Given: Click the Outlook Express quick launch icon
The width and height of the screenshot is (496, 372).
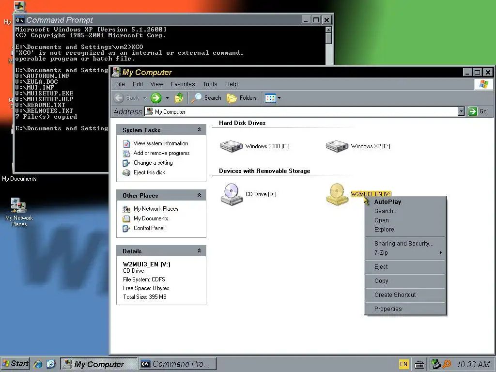Looking at the screenshot, I should (x=51, y=364).
